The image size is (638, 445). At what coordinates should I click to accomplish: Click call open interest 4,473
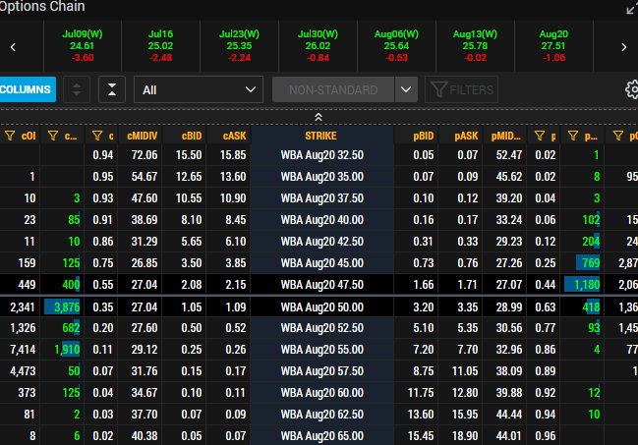(x=21, y=371)
